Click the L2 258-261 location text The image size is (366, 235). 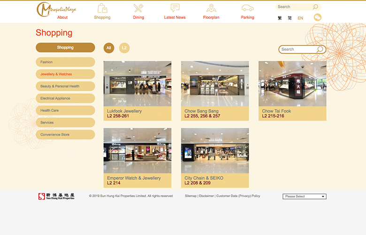[x=118, y=116]
